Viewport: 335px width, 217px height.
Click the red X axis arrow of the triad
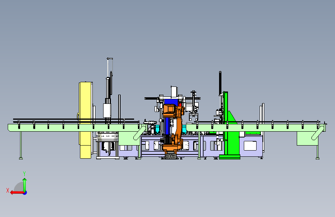17,193
